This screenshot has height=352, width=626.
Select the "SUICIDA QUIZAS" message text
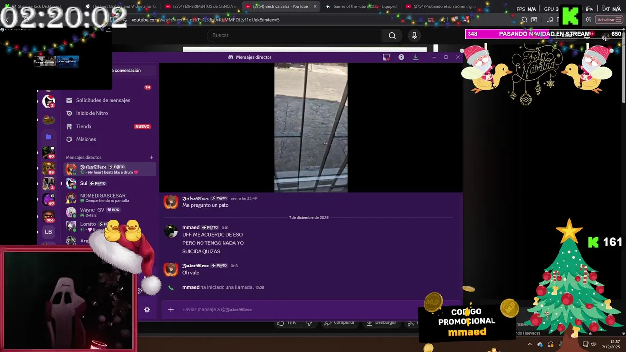click(x=201, y=252)
